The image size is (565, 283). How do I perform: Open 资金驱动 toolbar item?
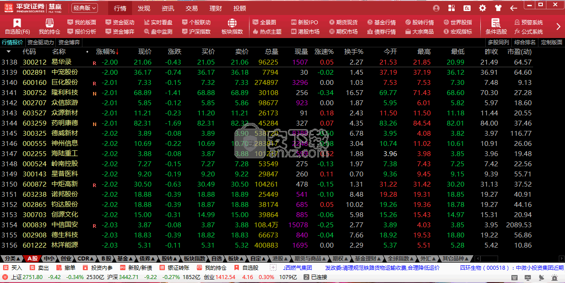120,22
